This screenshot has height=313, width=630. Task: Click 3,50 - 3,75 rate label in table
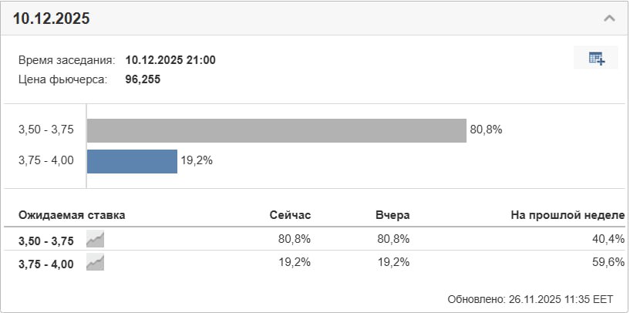click(46, 241)
